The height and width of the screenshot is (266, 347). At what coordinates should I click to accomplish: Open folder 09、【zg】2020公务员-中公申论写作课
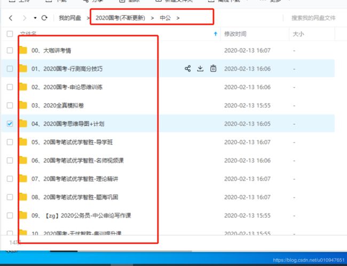coord(81,216)
